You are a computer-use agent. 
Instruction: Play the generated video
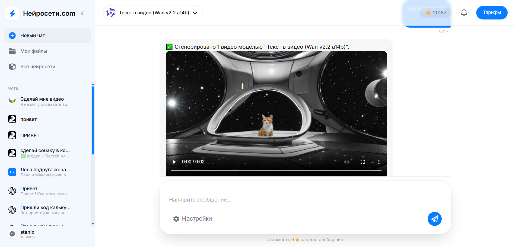pyautogui.click(x=174, y=162)
